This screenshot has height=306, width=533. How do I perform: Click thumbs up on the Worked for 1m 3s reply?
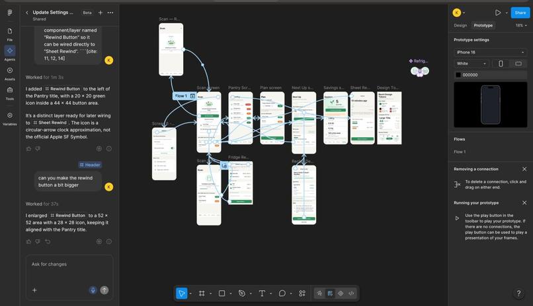click(x=28, y=148)
